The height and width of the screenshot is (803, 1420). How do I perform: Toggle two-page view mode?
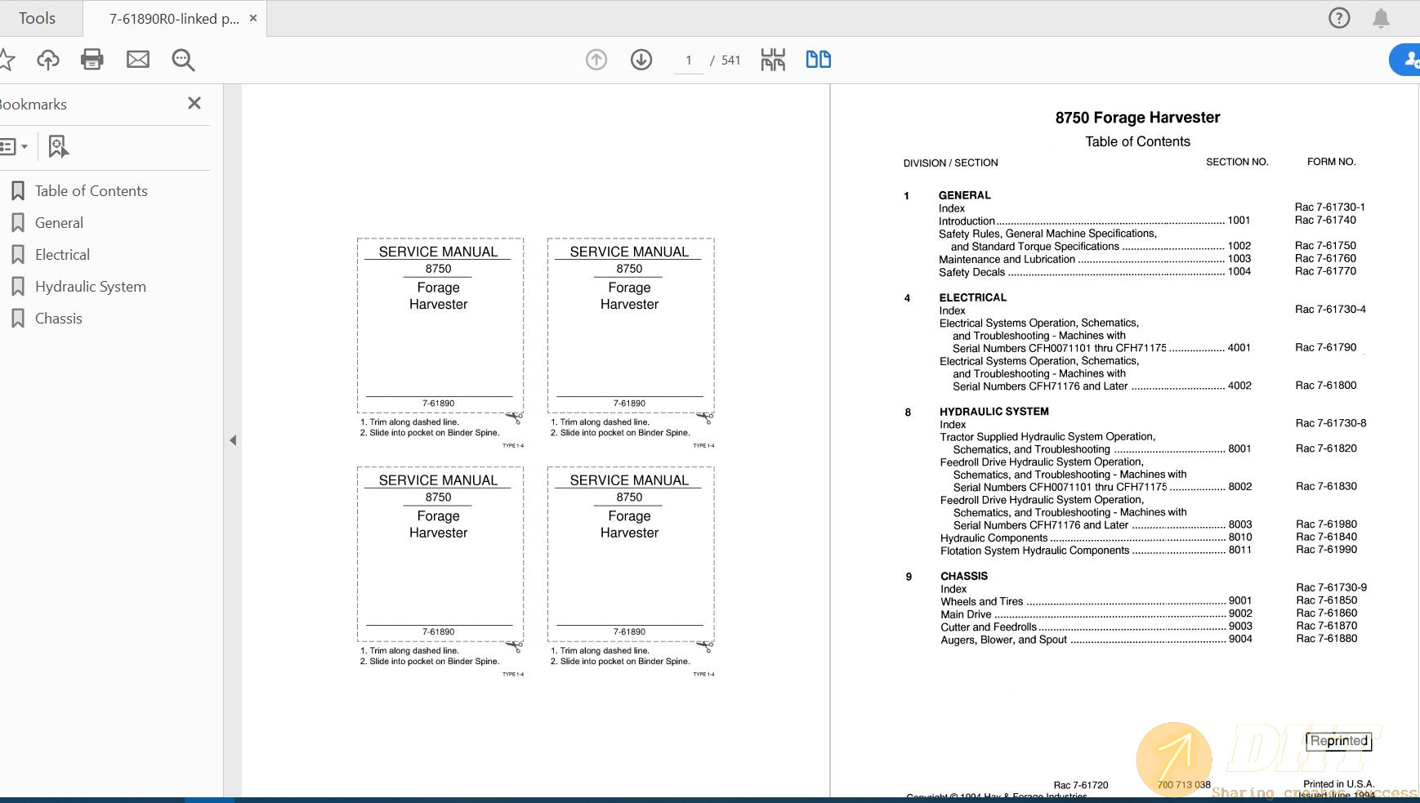818,60
